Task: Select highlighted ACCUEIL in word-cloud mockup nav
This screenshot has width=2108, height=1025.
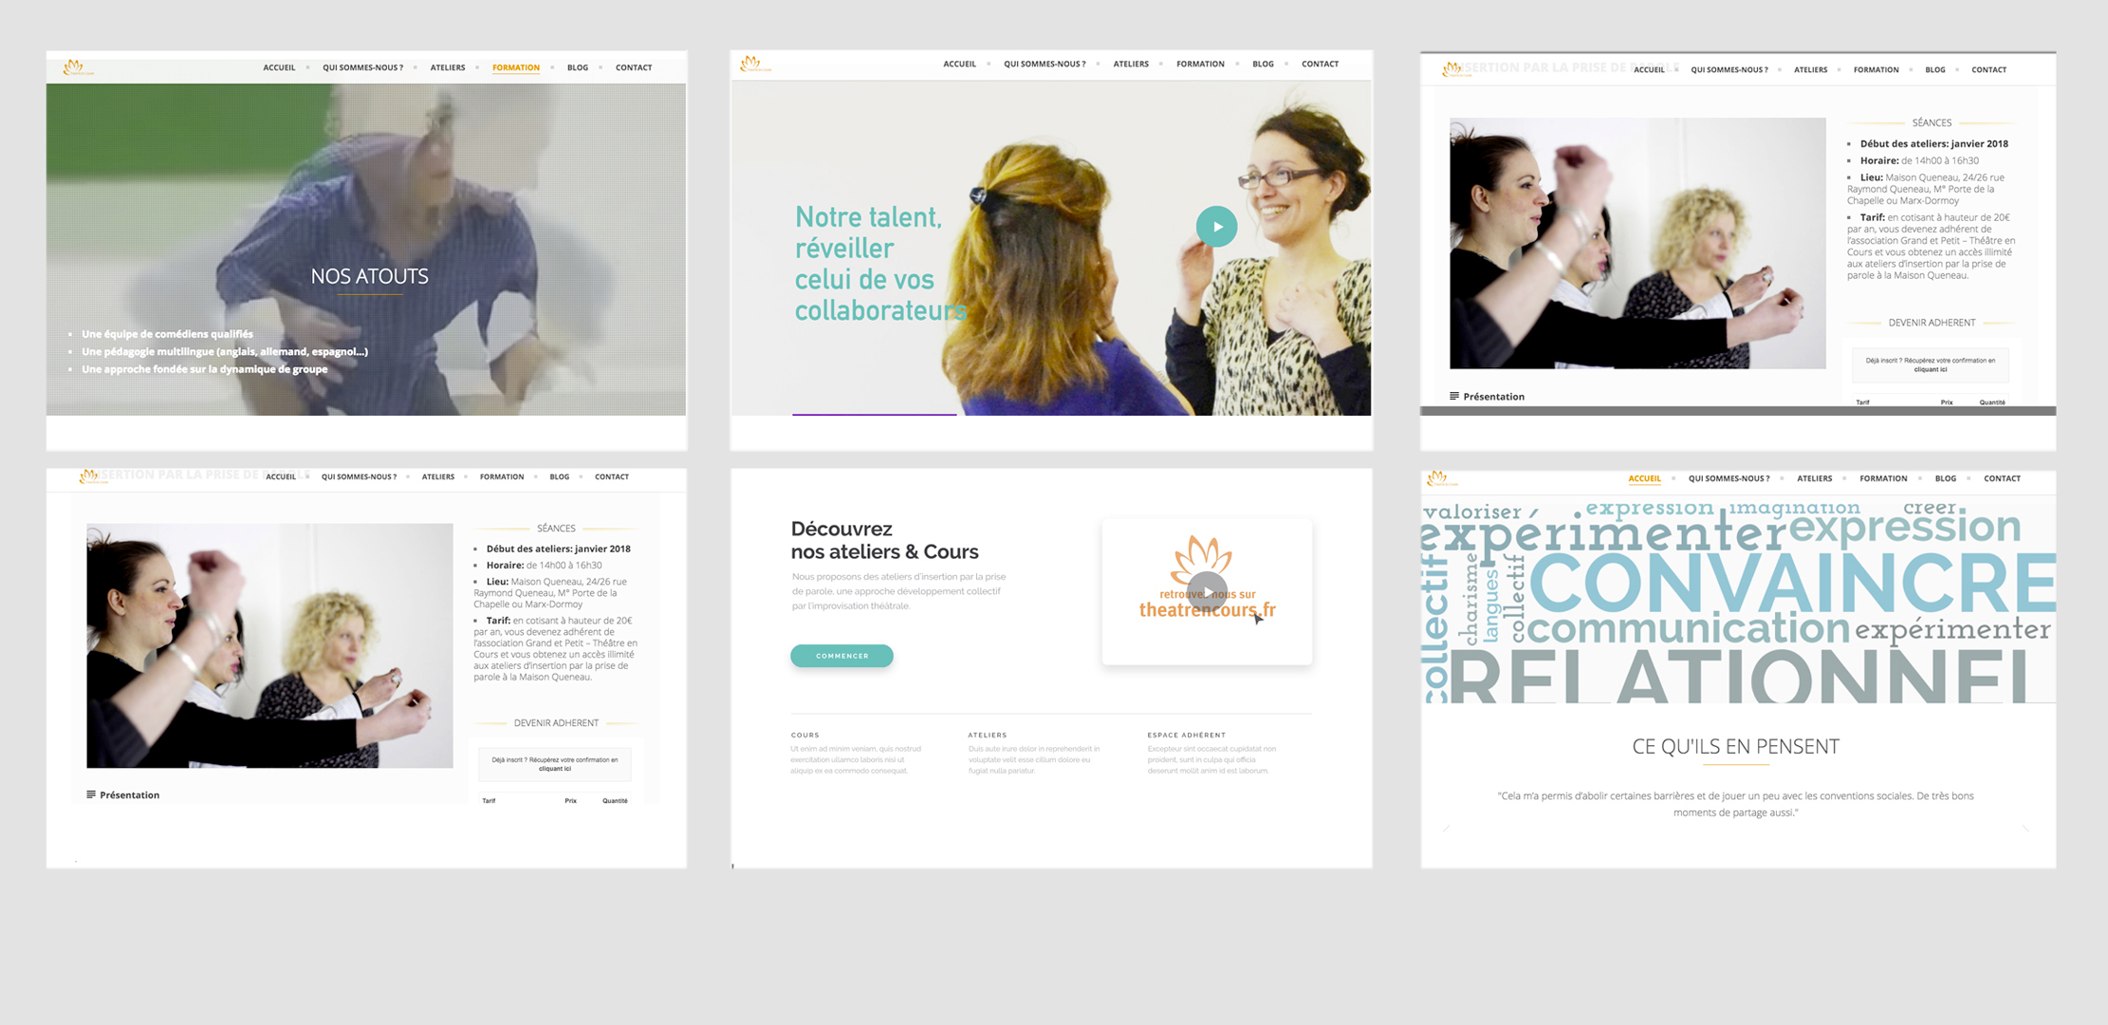Action: [1644, 478]
